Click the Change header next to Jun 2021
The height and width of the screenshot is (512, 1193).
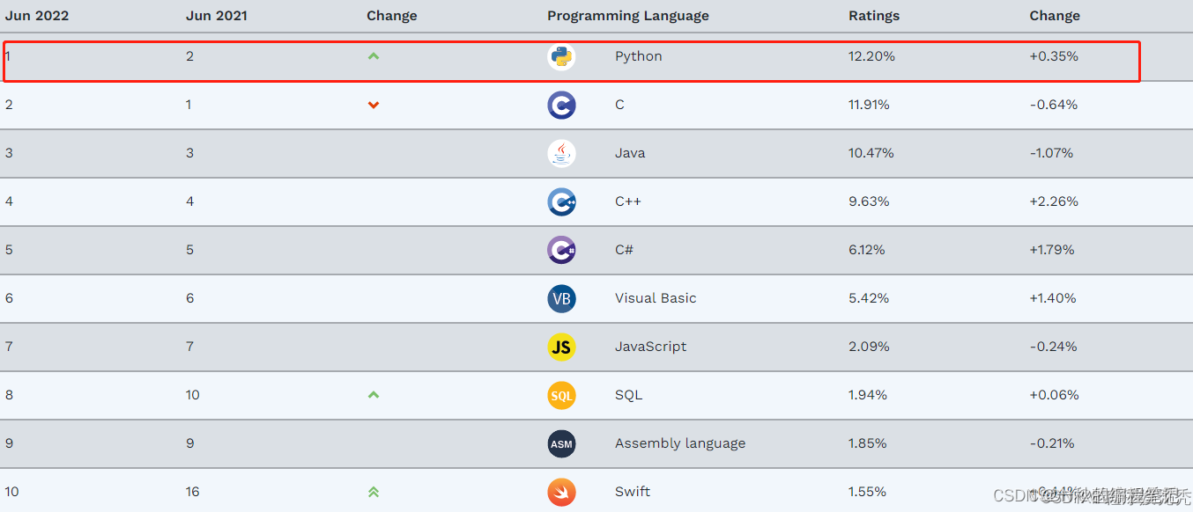392,16
